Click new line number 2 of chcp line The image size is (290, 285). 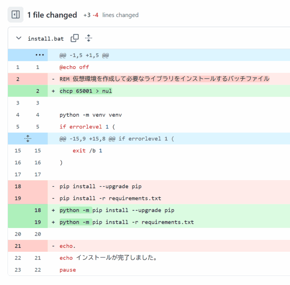tap(38, 91)
